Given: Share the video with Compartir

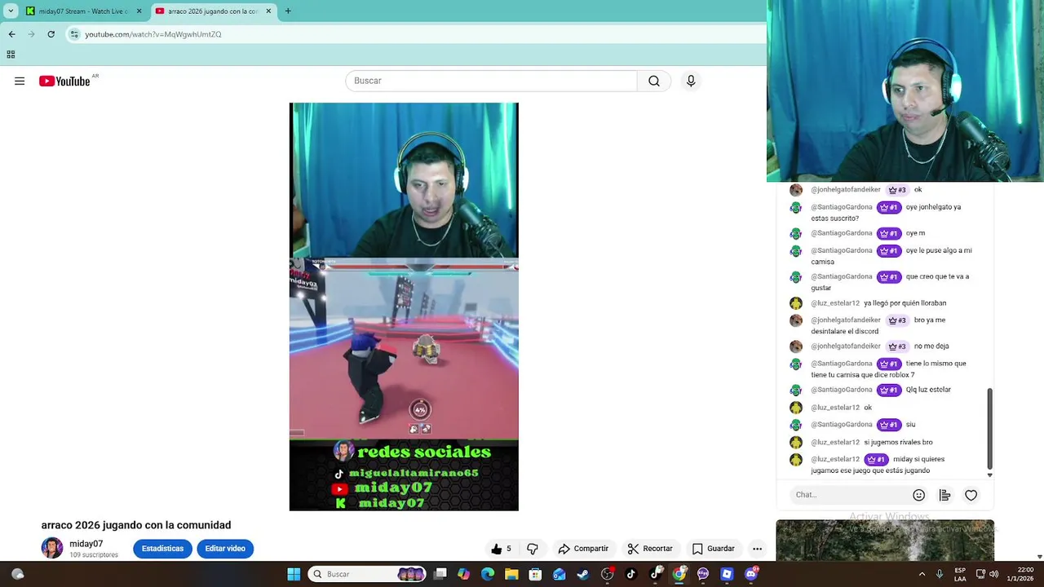Looking at the screenshot, I should point(583,549).
